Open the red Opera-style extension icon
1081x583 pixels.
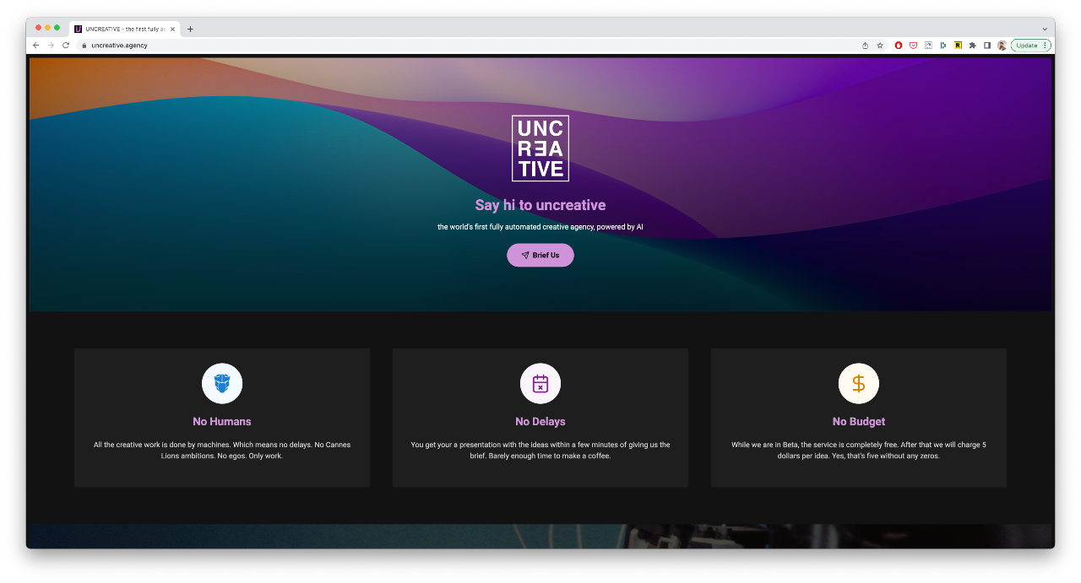click(x=899, y=46)
